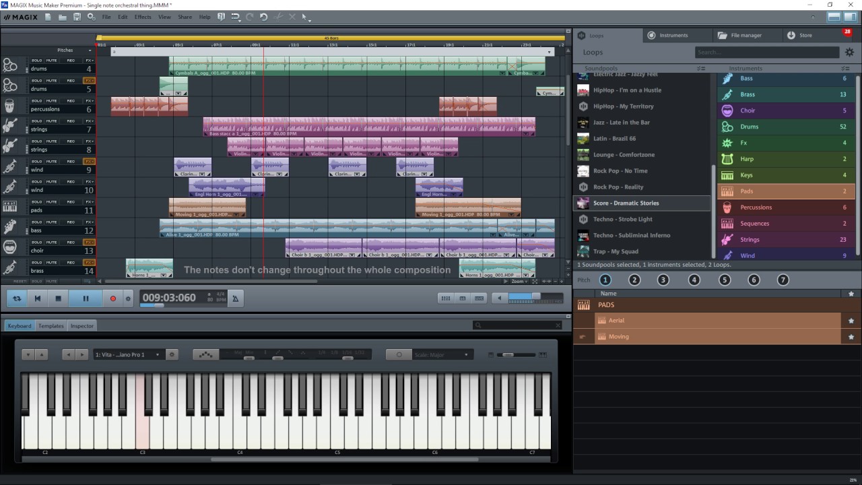The image size is (862, 485).
Task: Solo the strings track 7
Action: click(x=37, y=121)
